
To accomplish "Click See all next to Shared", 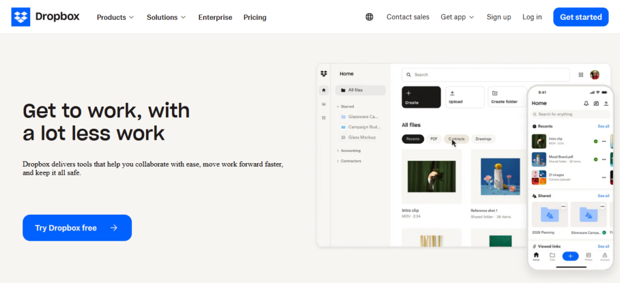I will coord(604,196).
